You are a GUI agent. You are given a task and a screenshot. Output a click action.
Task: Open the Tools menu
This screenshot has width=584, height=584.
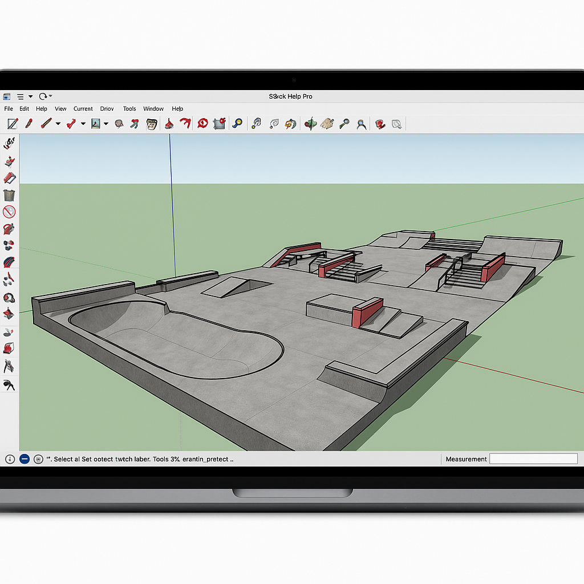tap(129, 109)
